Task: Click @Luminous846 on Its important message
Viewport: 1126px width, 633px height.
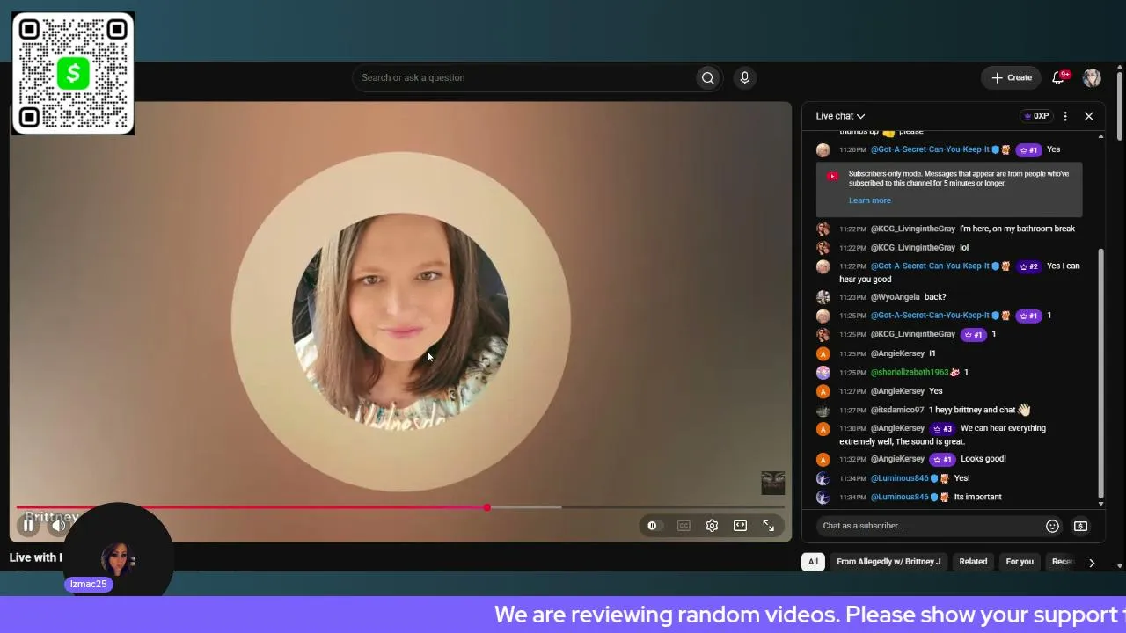Action: point(899,497)
